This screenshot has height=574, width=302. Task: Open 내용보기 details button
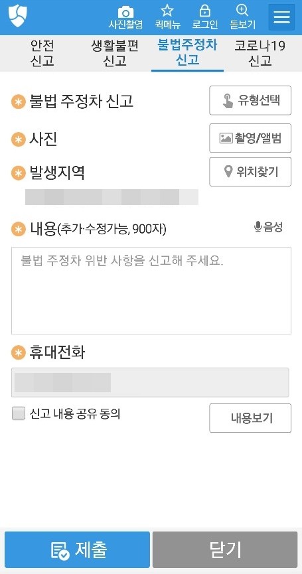[x=250, y=418]
